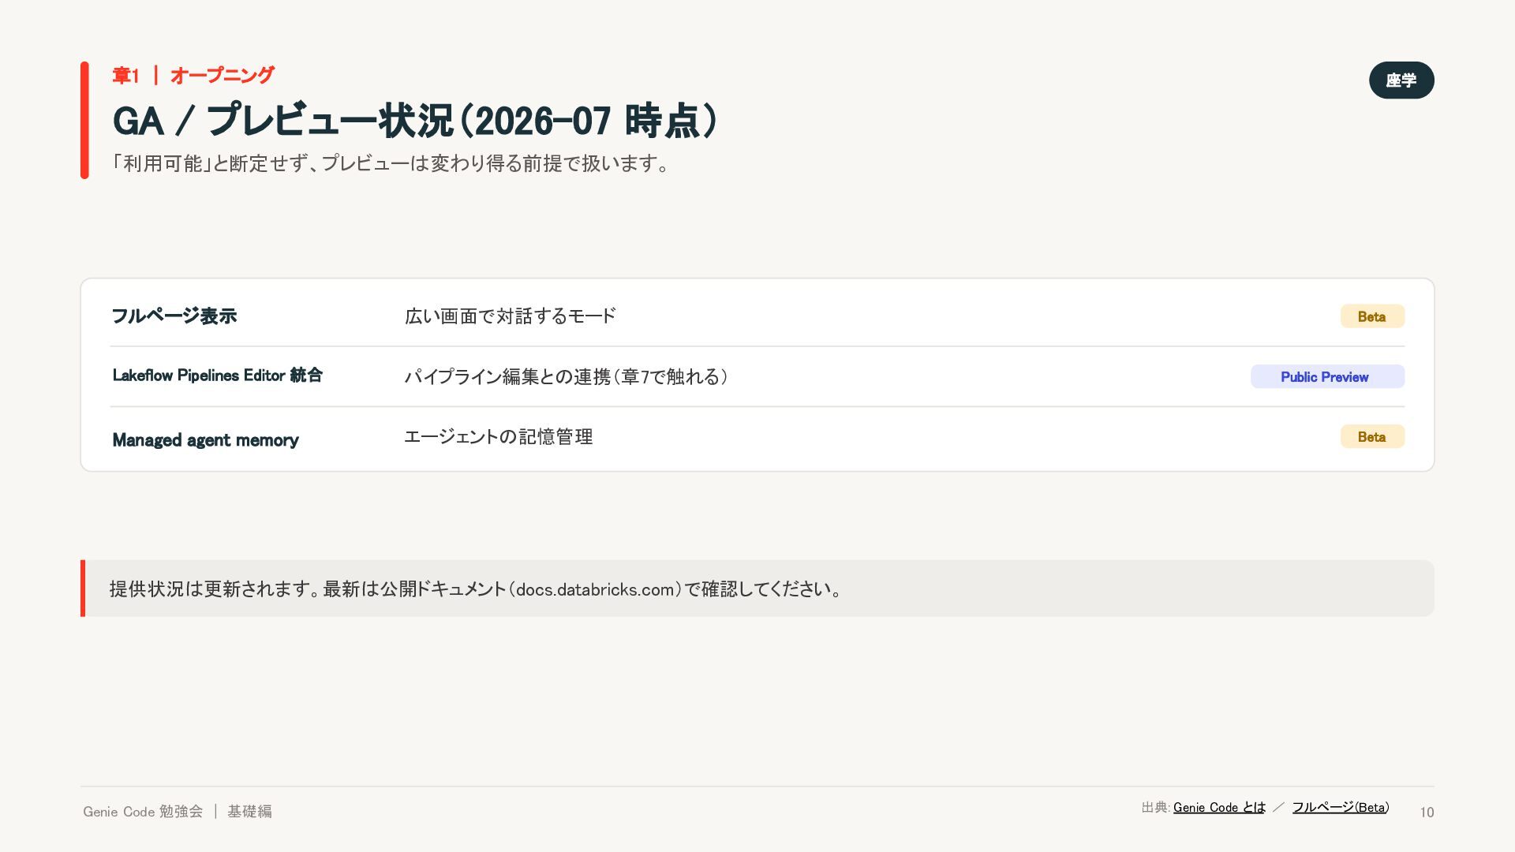Open the Genie Code とは source link
Viewport: 1515px width, 852px height.
pos(1219,807)
